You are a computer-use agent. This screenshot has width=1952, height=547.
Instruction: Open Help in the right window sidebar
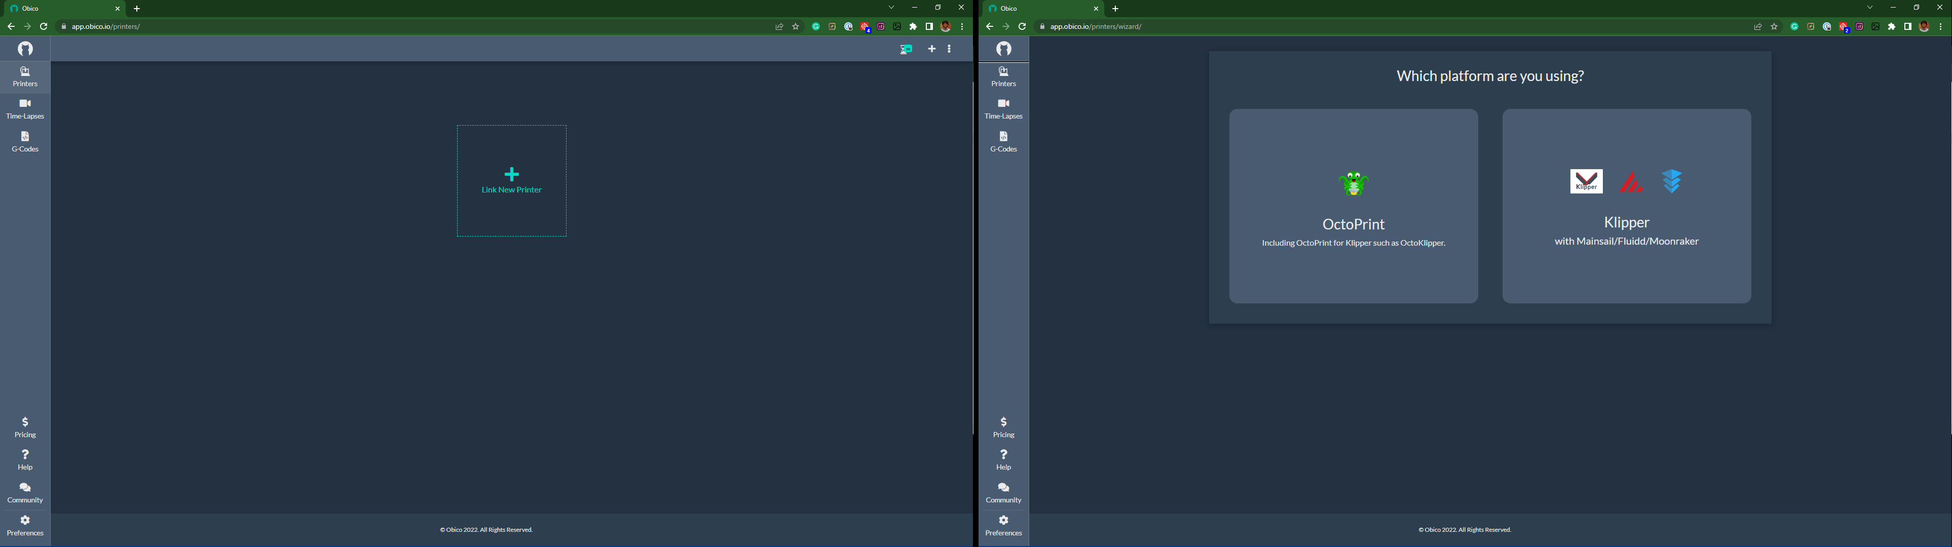pyautogui.click(x=1003, y=460)
